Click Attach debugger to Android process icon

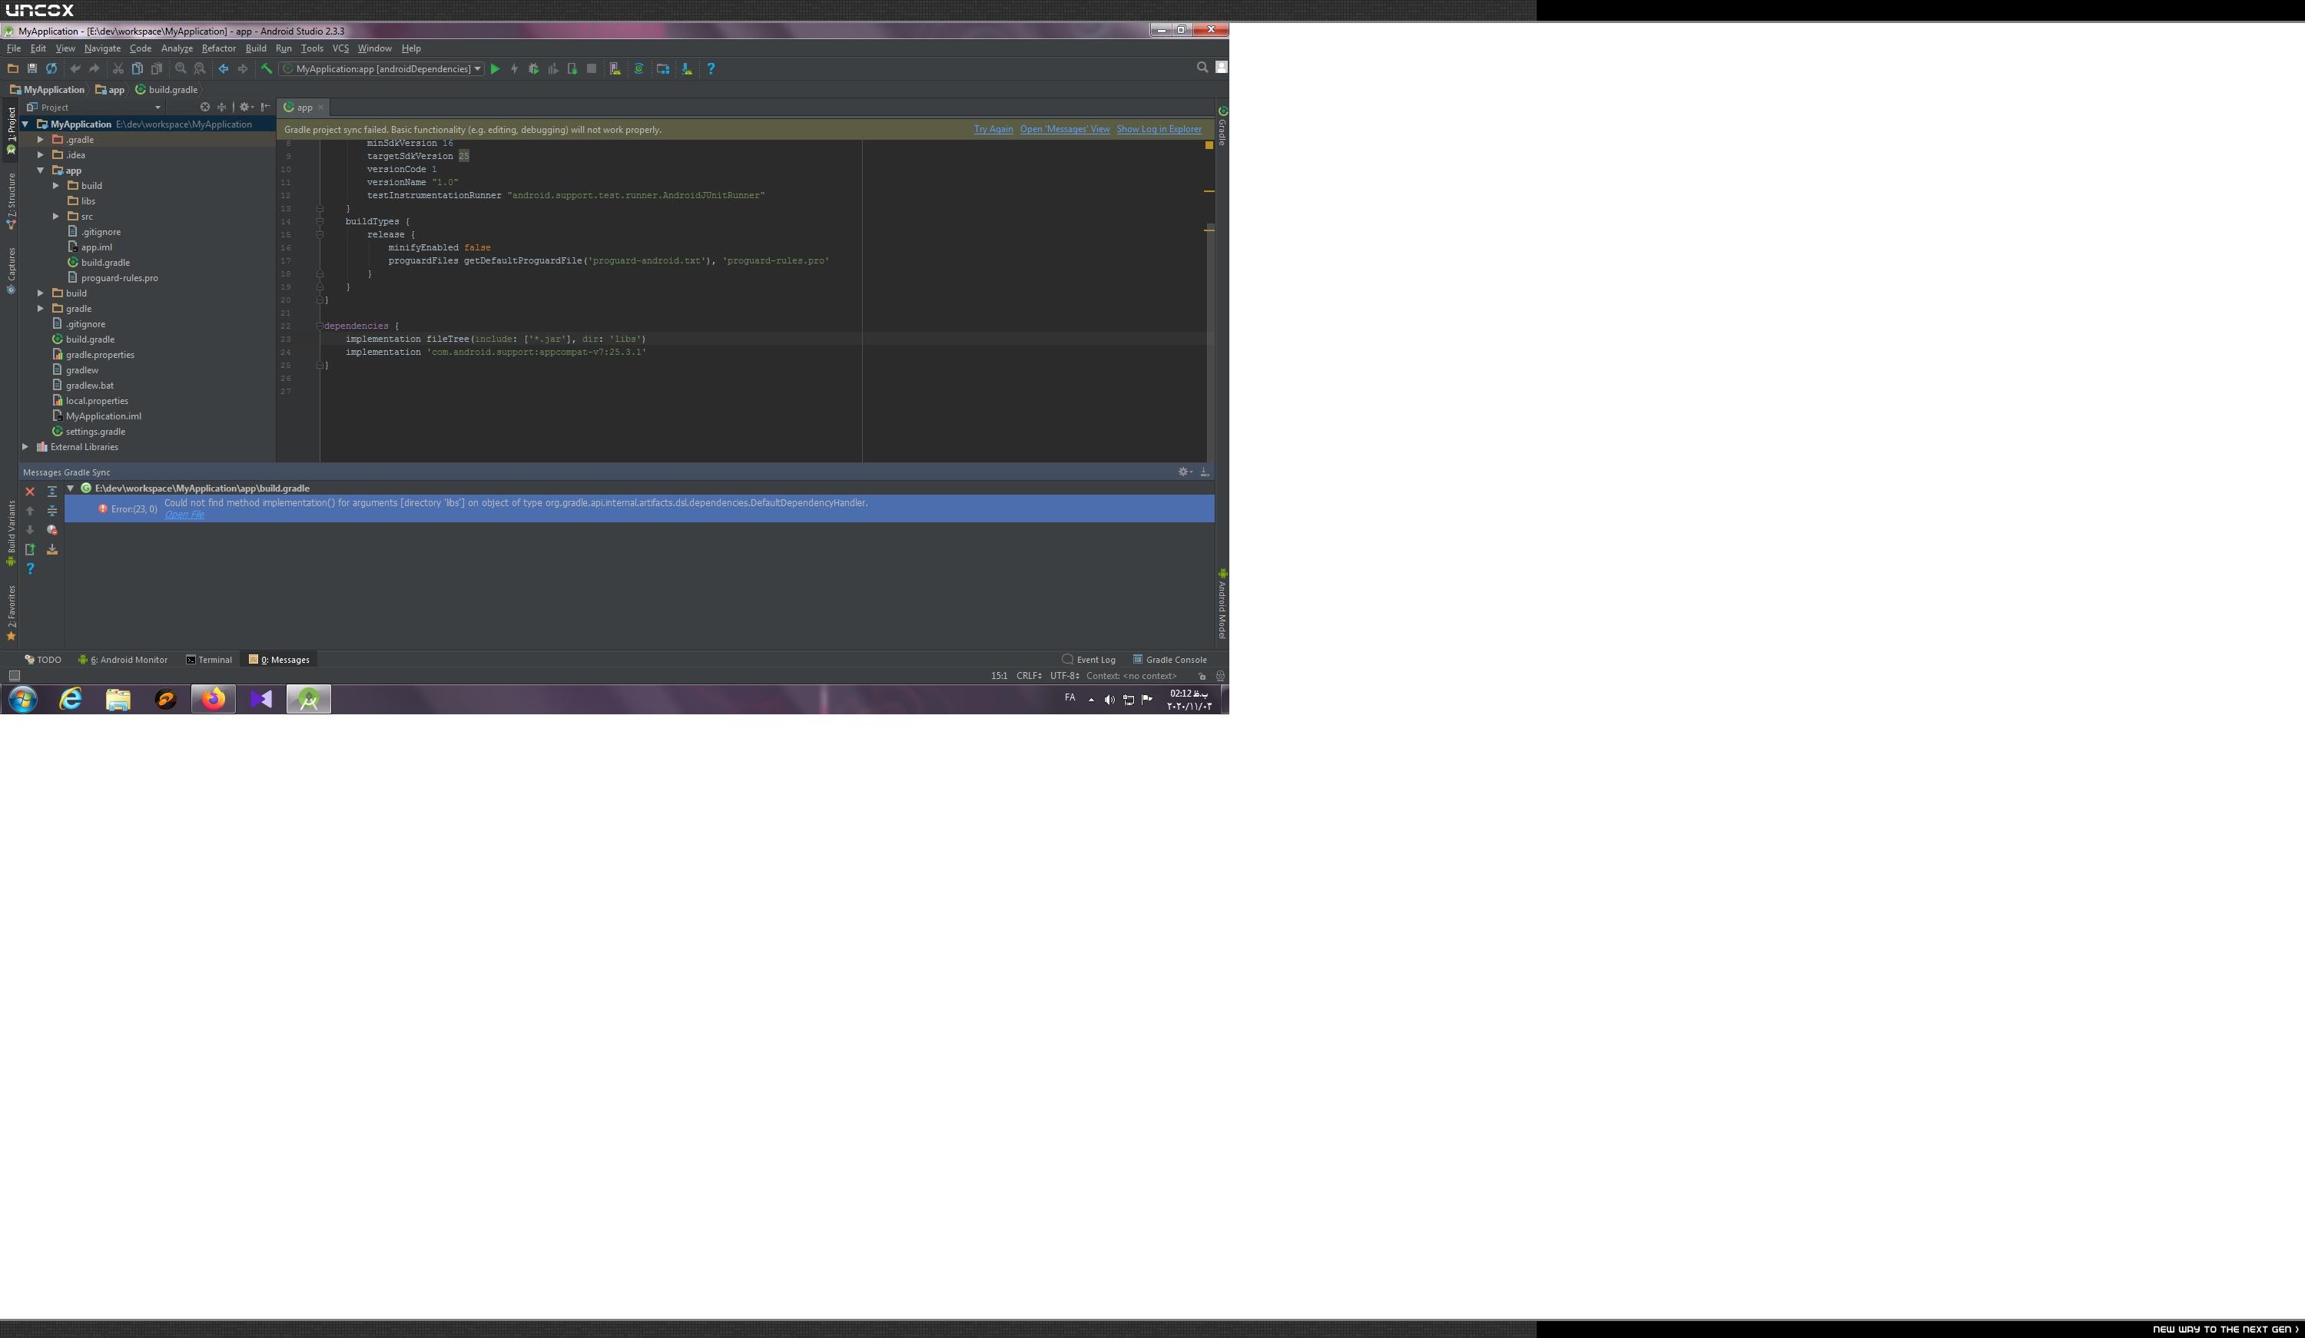pos(572,68)
